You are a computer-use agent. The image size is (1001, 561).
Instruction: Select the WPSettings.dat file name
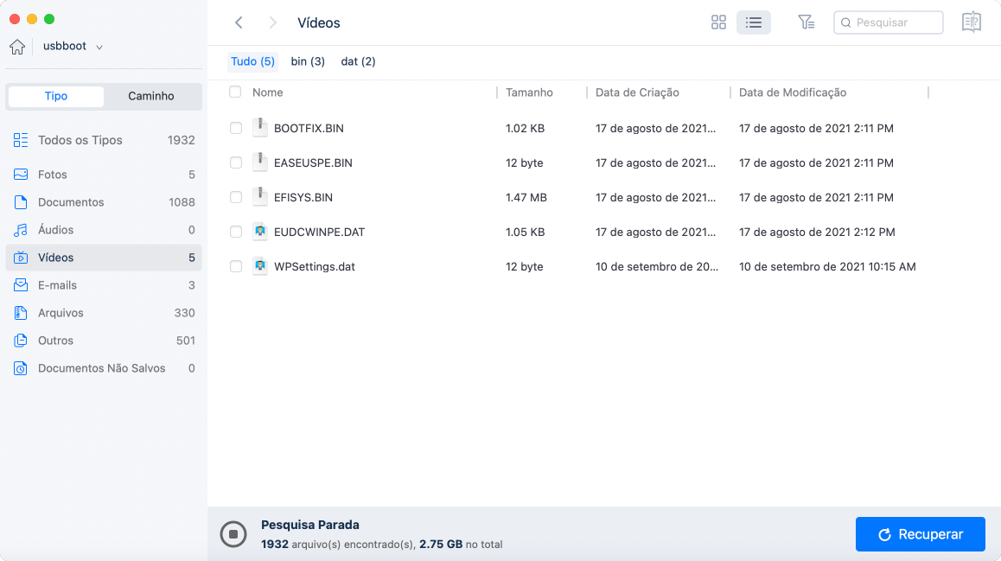[314, 267]
